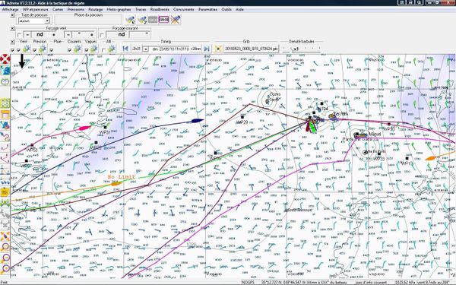The image size is (456, 285).
Task: Open the Routage menu
Action: click(x=96, y=9)
